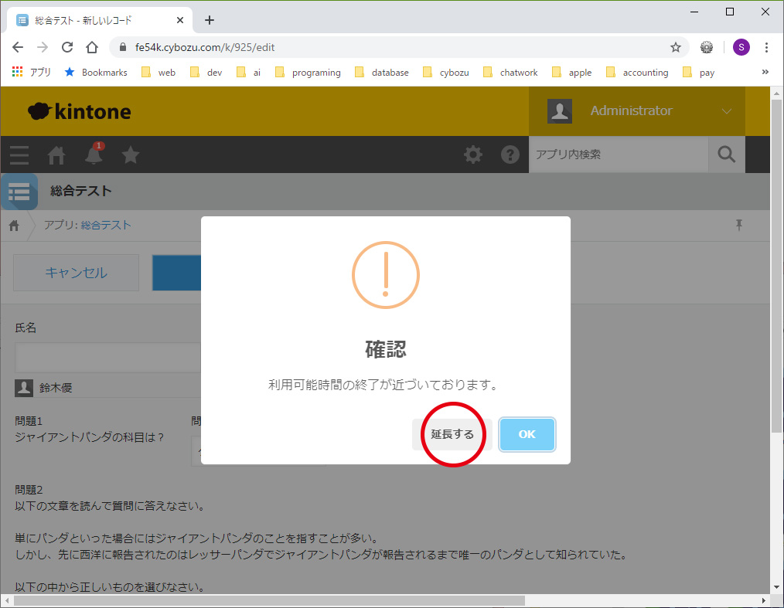
Task: Open the cybozu bookmarks folder
Action: coord(446,73)
